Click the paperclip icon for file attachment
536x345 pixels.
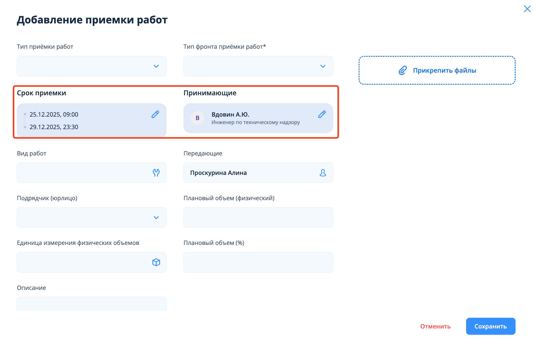coord(403,71)
